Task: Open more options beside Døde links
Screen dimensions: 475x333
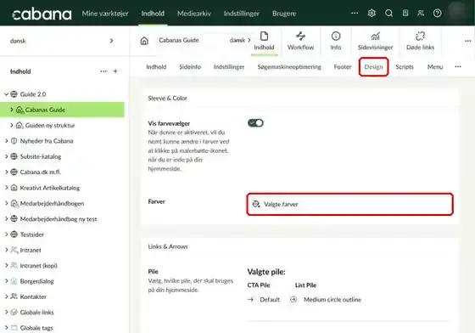Action: (x=467, y=41)
